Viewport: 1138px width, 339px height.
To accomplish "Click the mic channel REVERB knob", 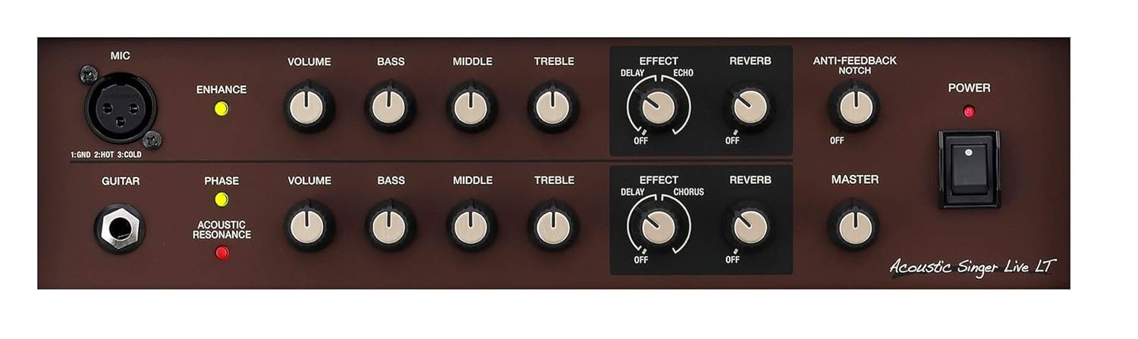I will [750, 107].
